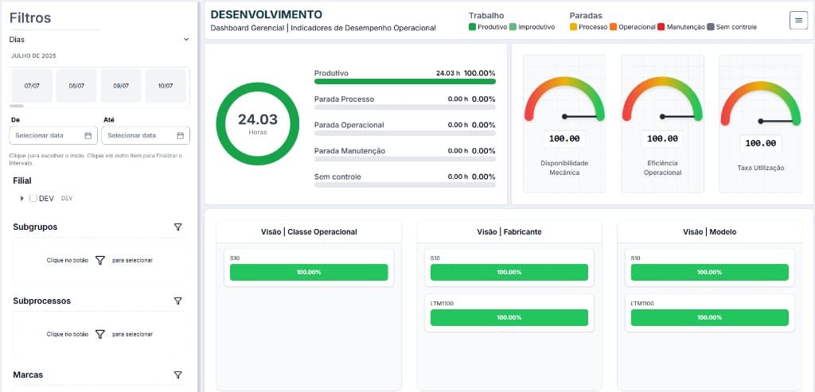
Task: Click the Eficiência Operacional gauge
Action: pyautogui.click(x=662, y=99)
